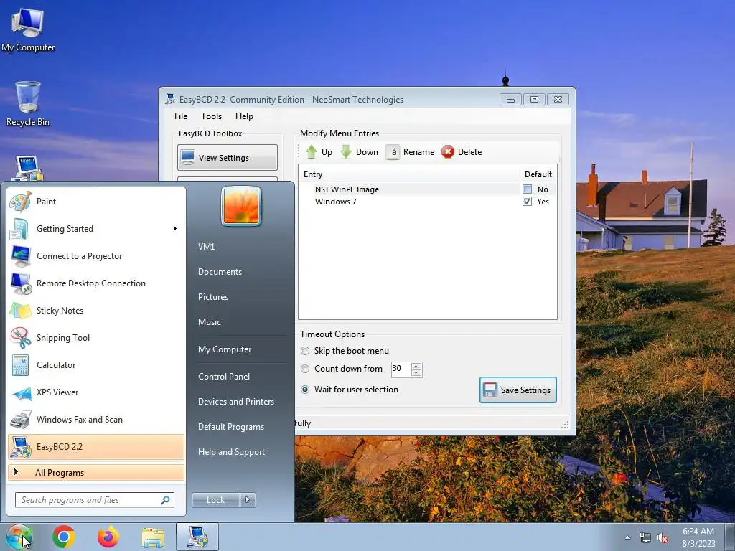Open My Computer in Start menu
The image size is (735, 551).
[225, 349]
